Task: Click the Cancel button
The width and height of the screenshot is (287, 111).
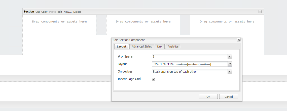Action: [x=229, y=97]
